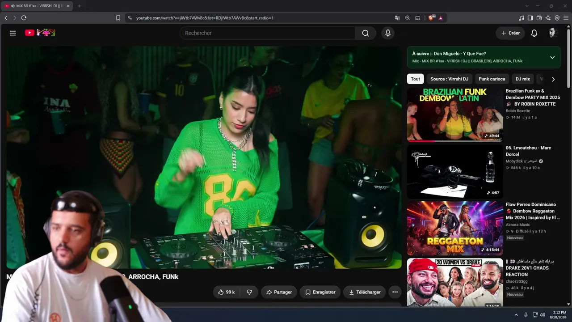Reload the current YouTube page

pos(24,18)
